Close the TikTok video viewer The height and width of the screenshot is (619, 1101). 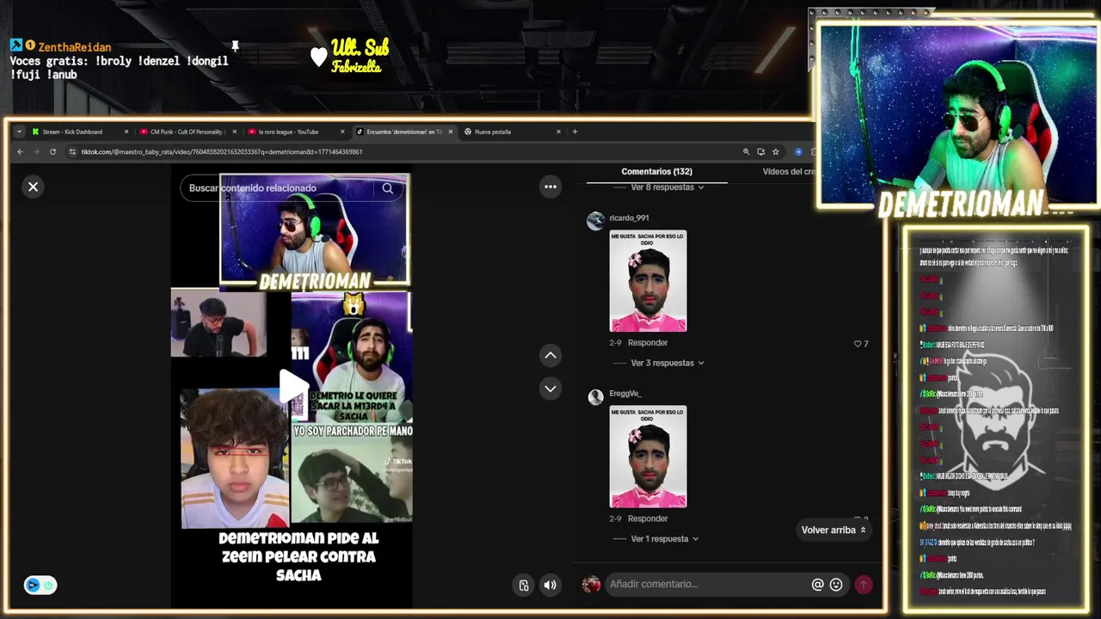point(33,187)
